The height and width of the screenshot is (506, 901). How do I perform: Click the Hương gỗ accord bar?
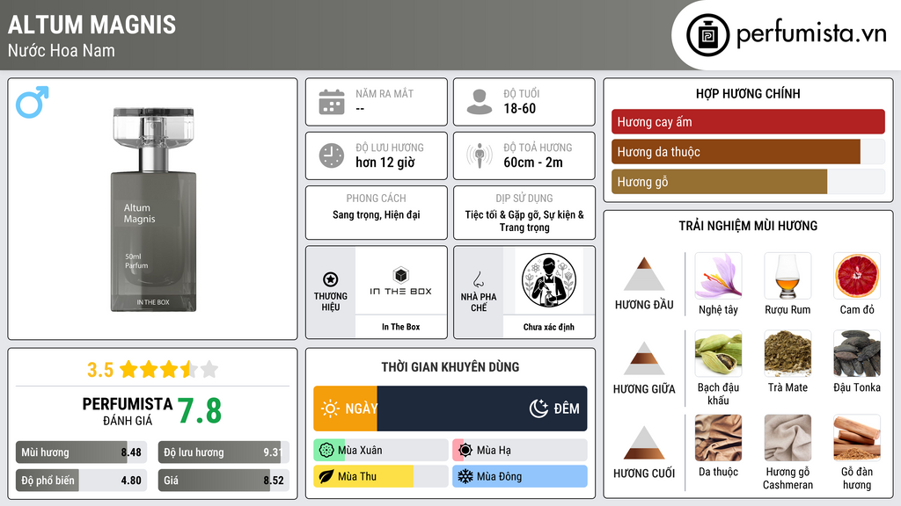click(x=748, y=181)
